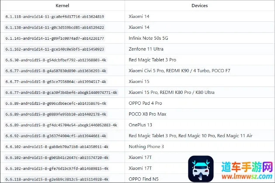Select kernel 6.6.118-android15-8-g2e6b9c3812c5-ab15114928-4k
The width and height of the screenshot is (275, 183).
point(57,180)
